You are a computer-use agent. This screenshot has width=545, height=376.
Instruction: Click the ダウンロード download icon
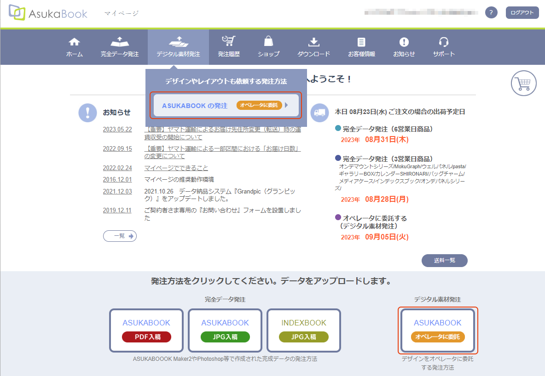[313, 42]
